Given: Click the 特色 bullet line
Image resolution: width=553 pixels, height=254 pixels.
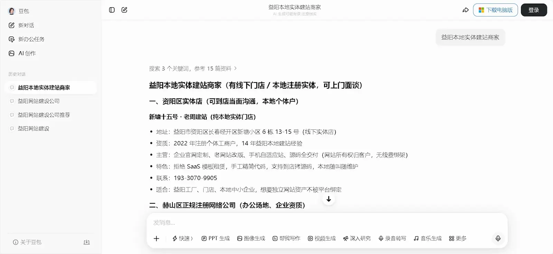Looking at the screenshot, I should tap(257, 166).
